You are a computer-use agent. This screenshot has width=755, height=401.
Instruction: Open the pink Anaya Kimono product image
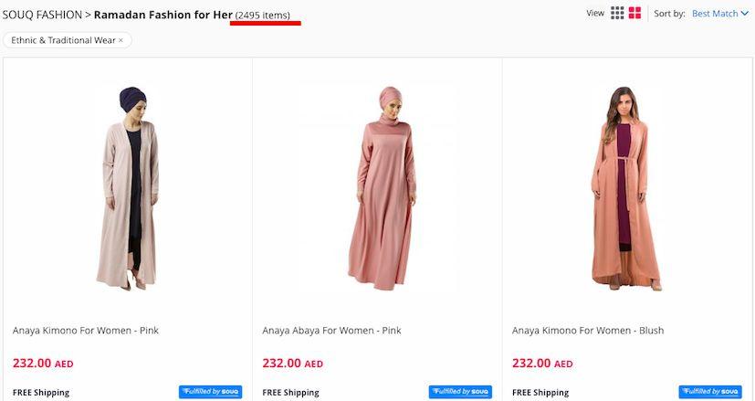(128, 187)
